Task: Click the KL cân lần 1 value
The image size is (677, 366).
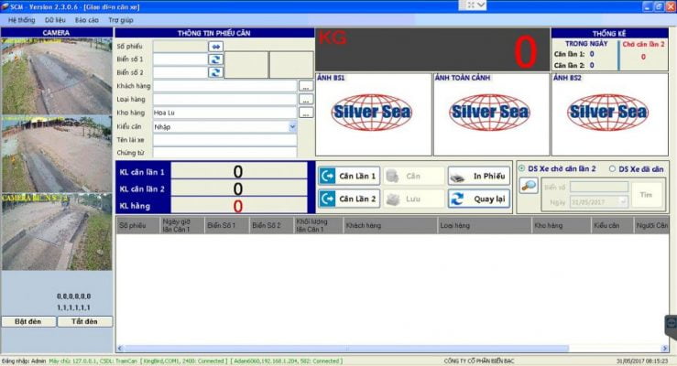Action: (238, 172)
